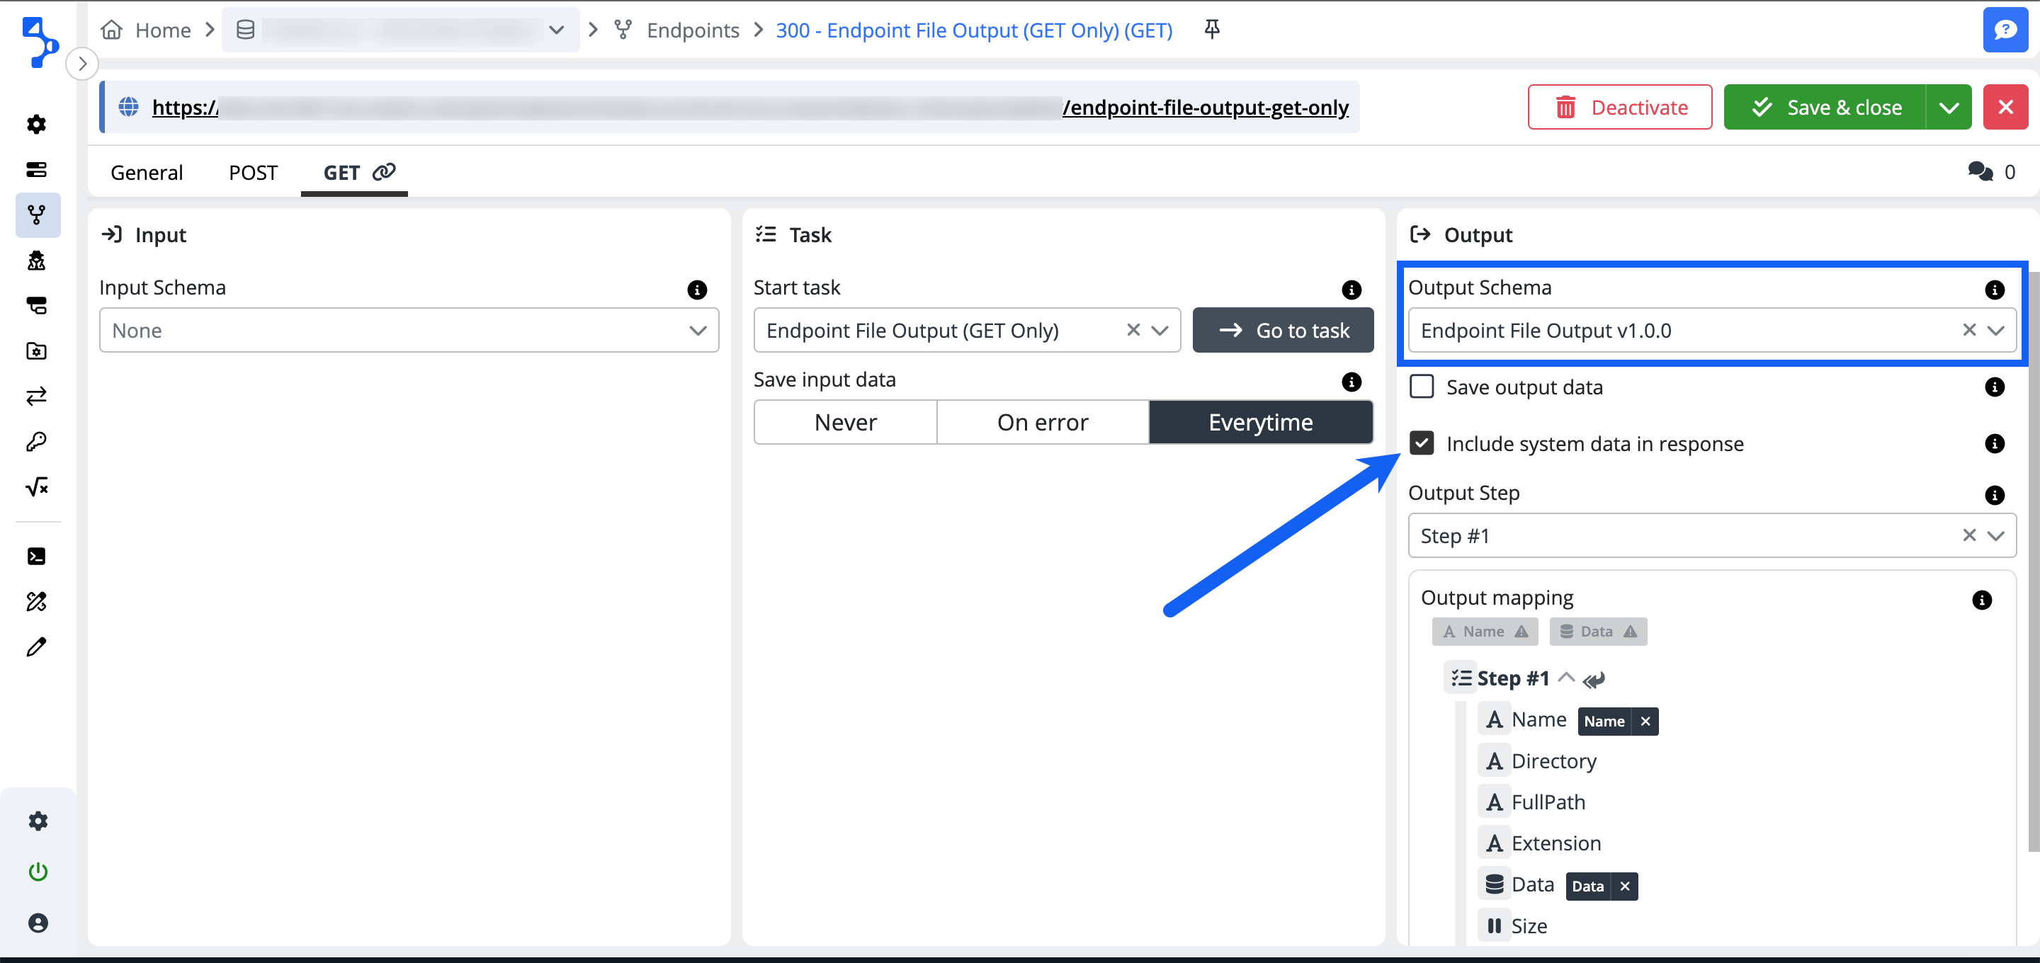Remove the Name mapping tag
The height and width of the screenshot is (963, 2040).
point(1645,721)
